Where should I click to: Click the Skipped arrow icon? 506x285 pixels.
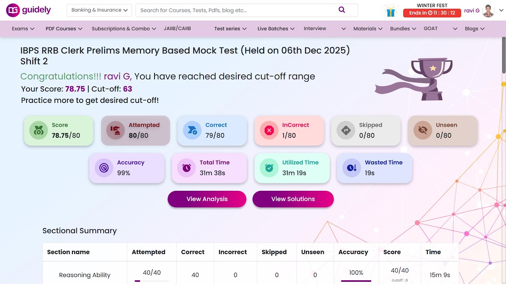(x=346, y=130)
